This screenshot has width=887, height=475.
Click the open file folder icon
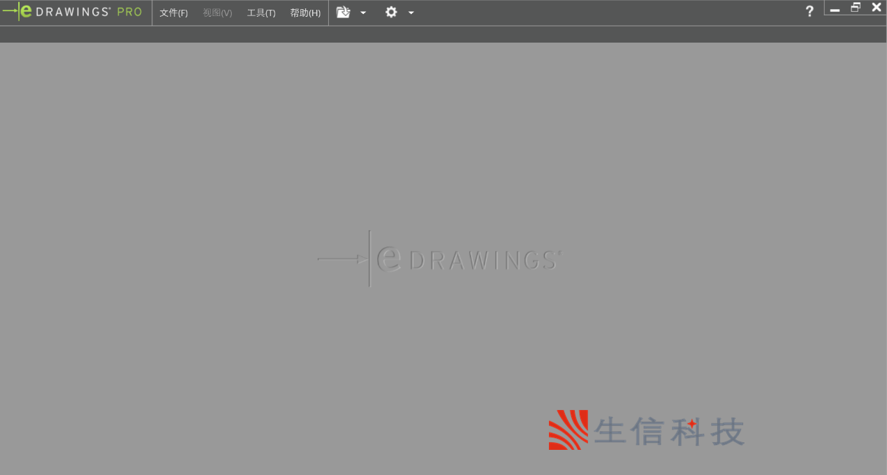coord(343,12)
